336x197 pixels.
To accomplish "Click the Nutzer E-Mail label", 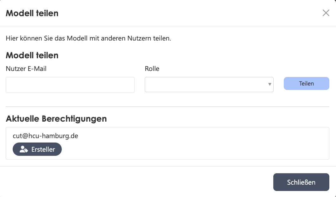I will [26, 69].
